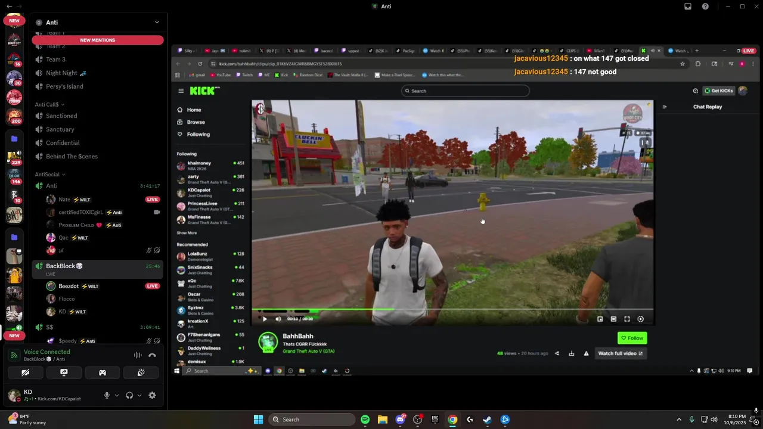Click the KICK logo
The image size is (763, 429).
point(204,91)
